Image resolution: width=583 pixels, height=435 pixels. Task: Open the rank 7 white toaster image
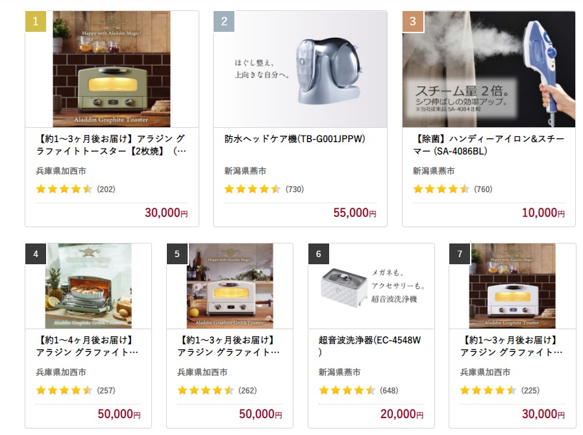click(x=512, y=286)
